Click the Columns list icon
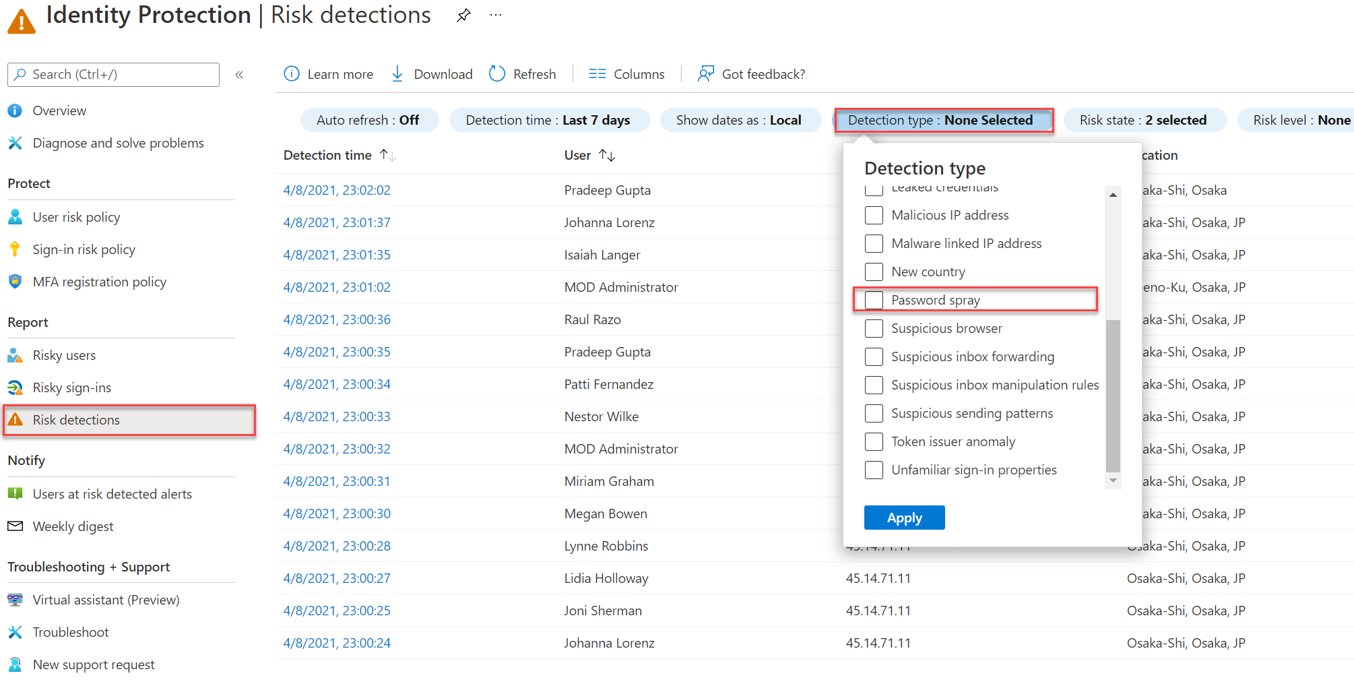The width and height of the screenshot is (1354, 684). [597, 73]
